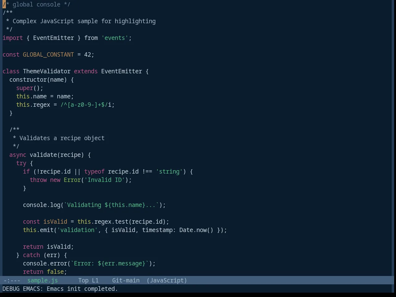396x297 pixels.
Task: Click the ${this.name} template expression
Action: (x=125, y=205)
